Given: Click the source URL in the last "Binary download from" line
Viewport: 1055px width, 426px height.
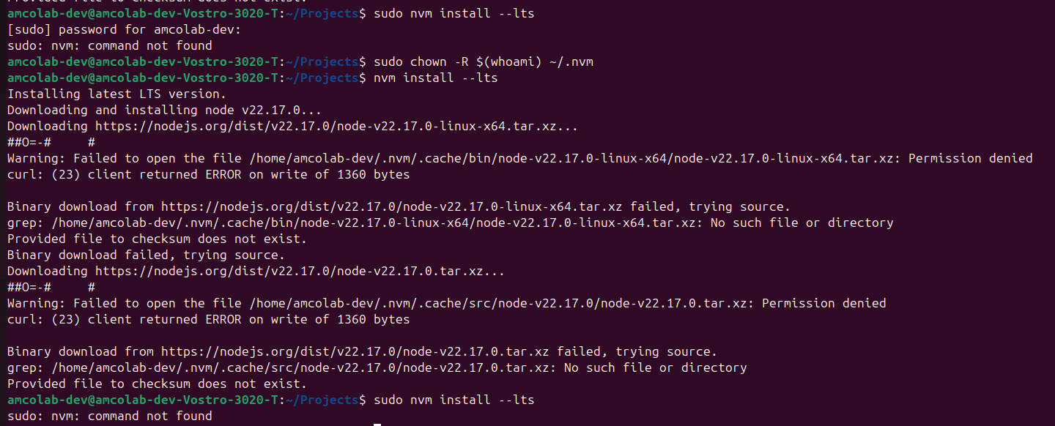Looking at the screenshot, I should pyautogui.click(x=355, y=351).
